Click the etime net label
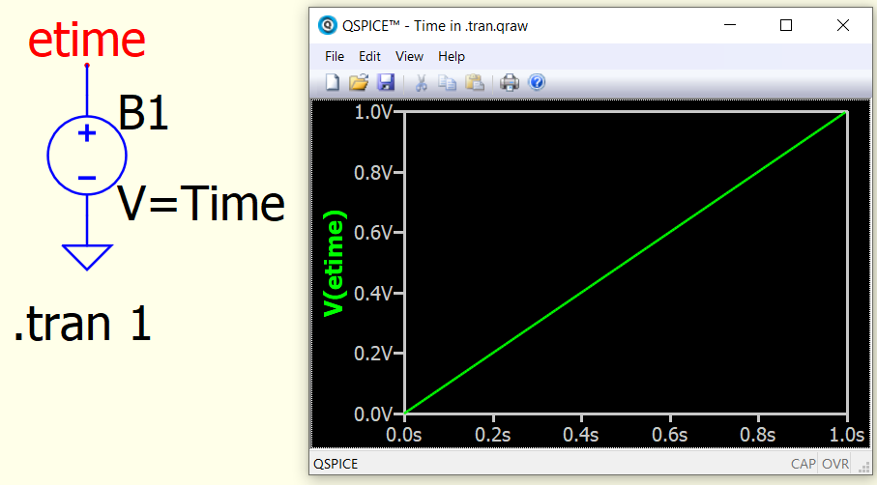 point(87,40)
